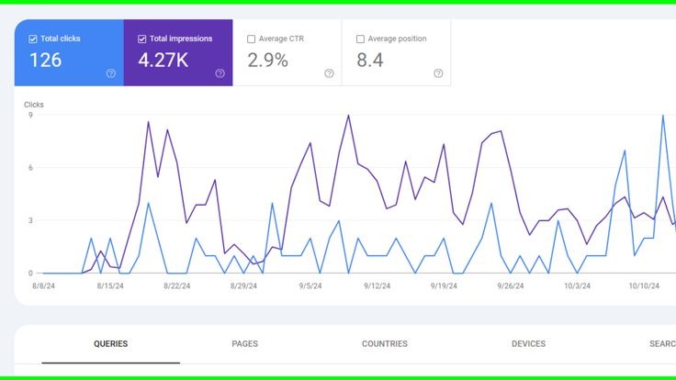Open help icon in Total impressions card
This screenshot has width=676, height=380.
[220, 73]
